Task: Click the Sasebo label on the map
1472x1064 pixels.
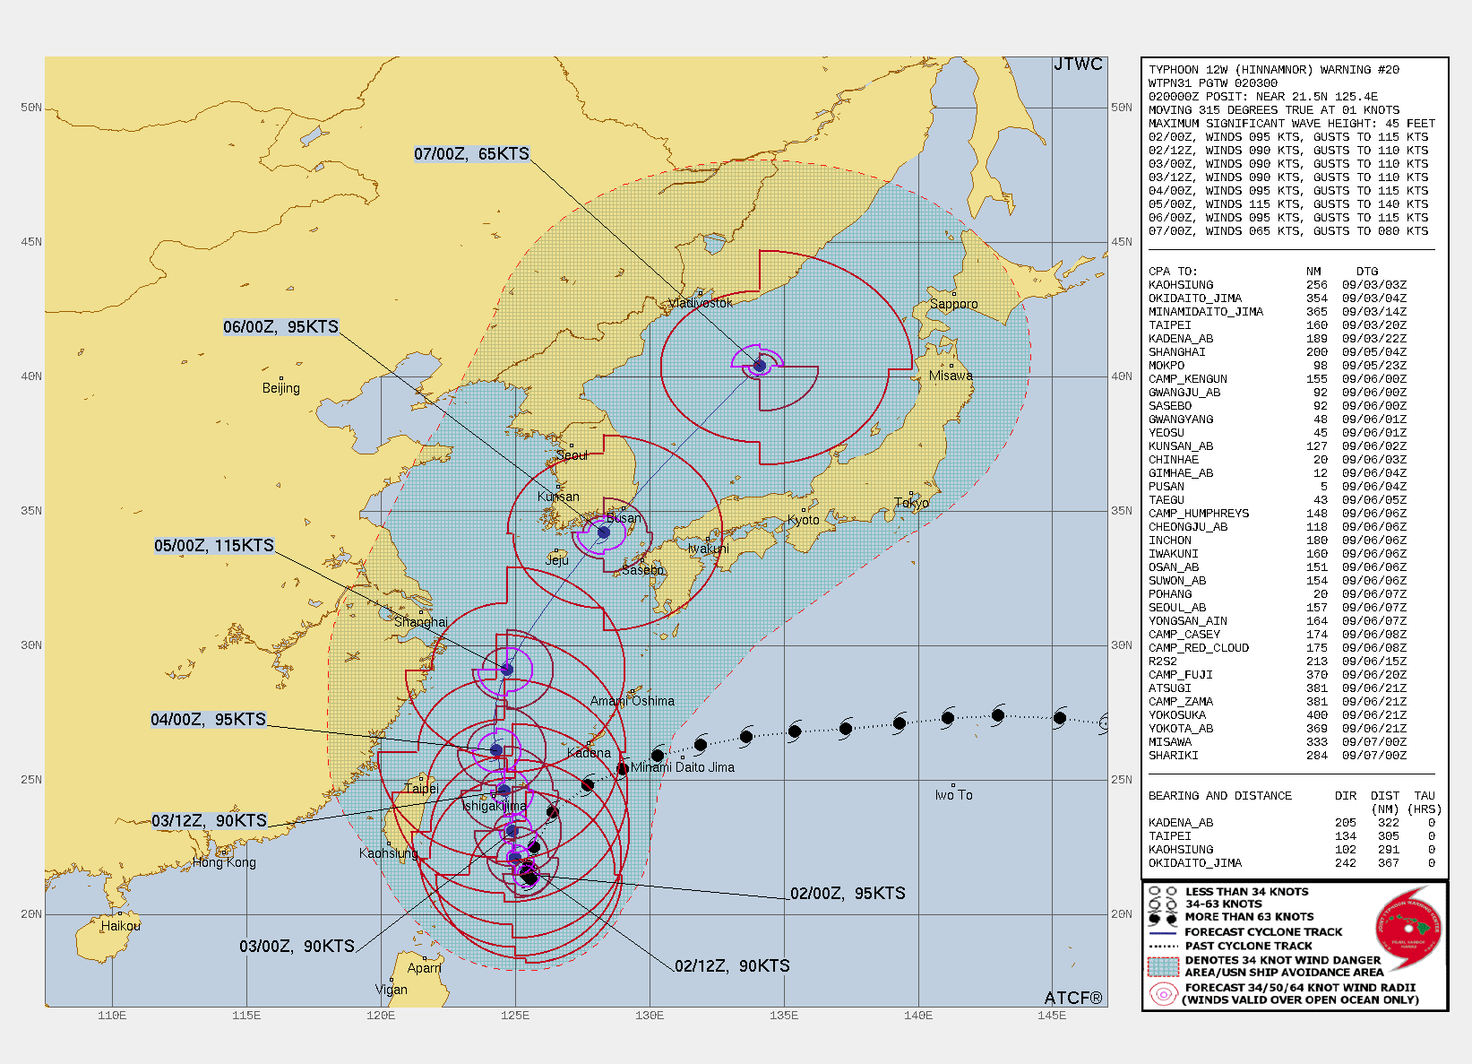Action: click(x=642, y=570)
